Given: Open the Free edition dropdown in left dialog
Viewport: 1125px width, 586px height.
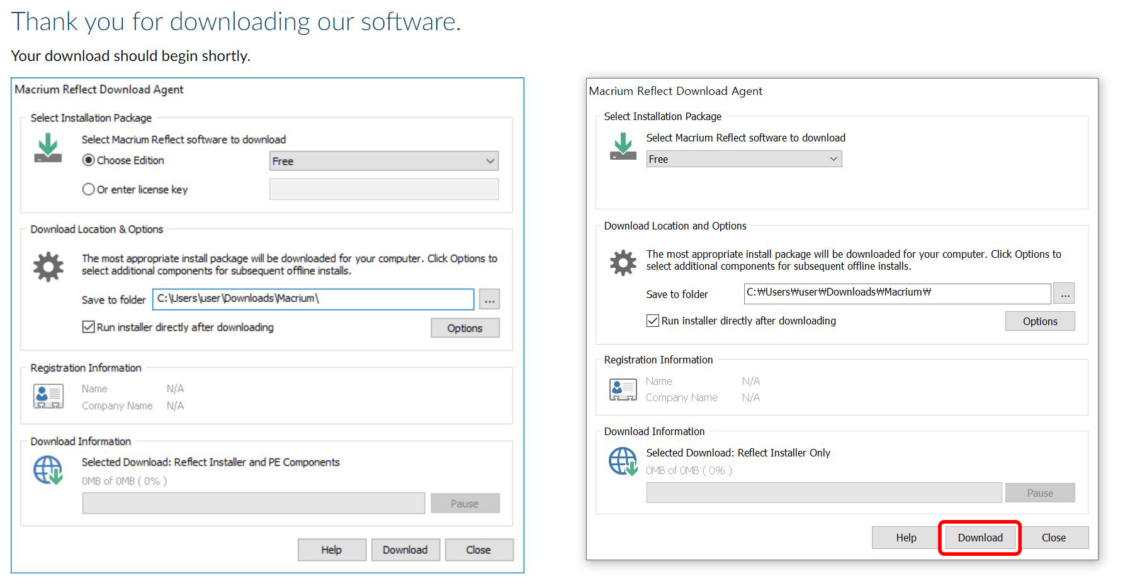Looking at the screenshot, I should (x=384, y=161).
